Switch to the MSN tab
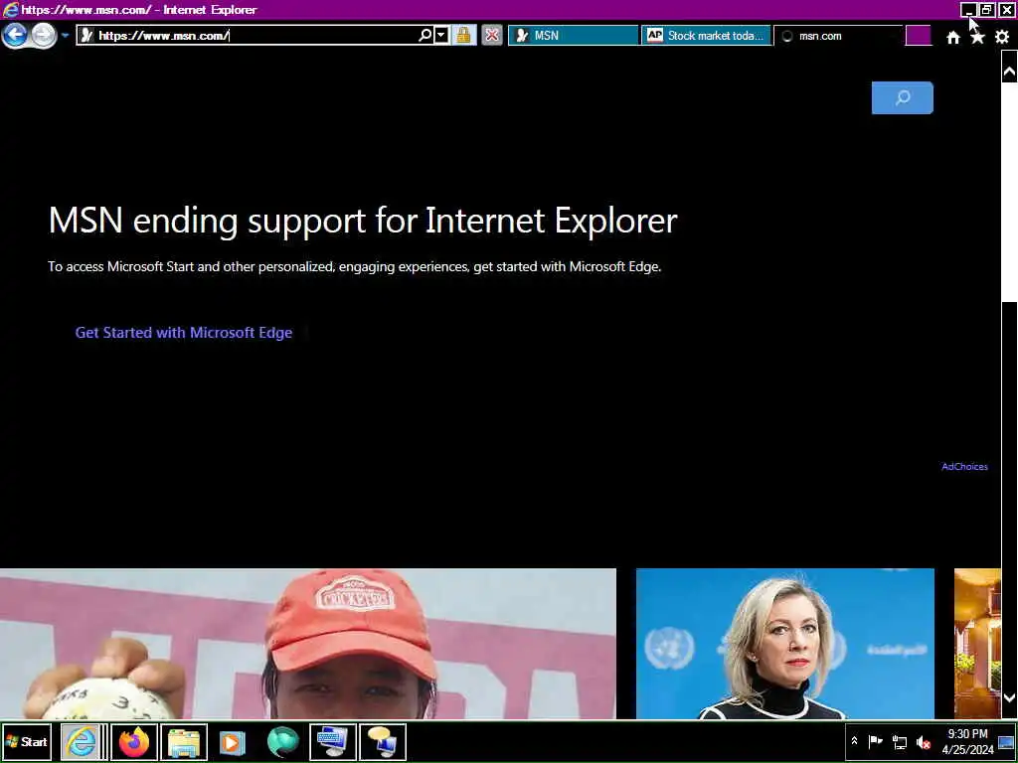Screen dimensions: 1018x763 pos(574,36)
